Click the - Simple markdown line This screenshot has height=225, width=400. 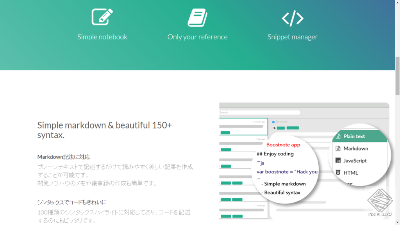pyautogui.click(x=284, y=184)
